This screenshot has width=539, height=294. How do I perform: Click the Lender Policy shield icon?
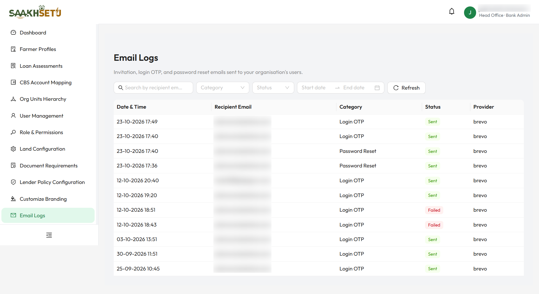tap(13, 182)
